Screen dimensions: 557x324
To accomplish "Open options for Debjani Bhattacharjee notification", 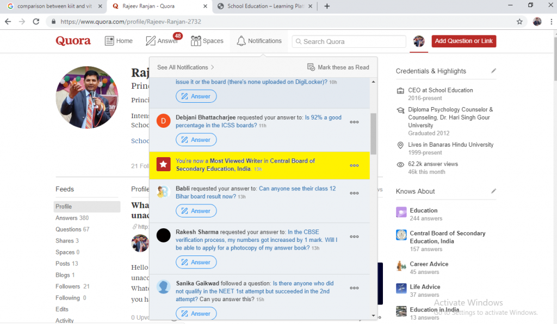I will tap(354, 122).
